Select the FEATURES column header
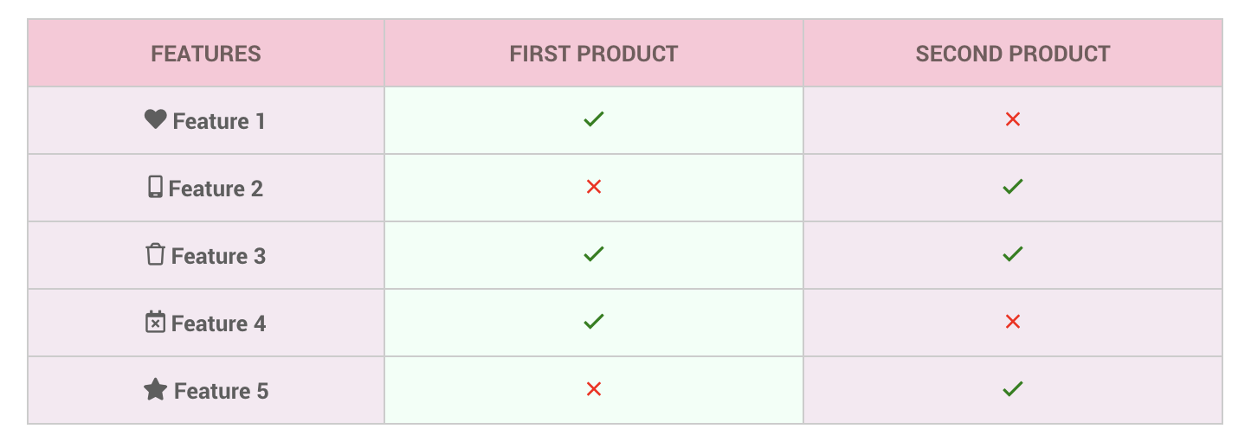The image size is (1251, 448). [x=206, y=54]
